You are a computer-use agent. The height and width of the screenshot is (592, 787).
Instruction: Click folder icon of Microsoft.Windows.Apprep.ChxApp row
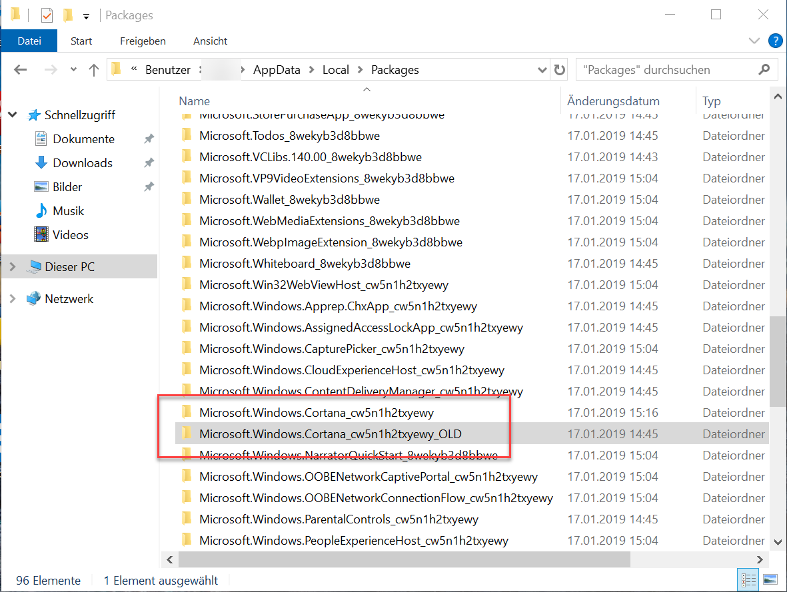187,306
